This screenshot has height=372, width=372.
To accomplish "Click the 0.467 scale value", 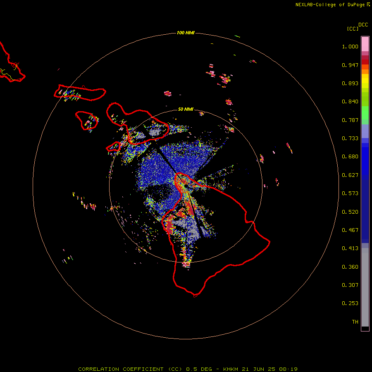I will coord(350,230).
